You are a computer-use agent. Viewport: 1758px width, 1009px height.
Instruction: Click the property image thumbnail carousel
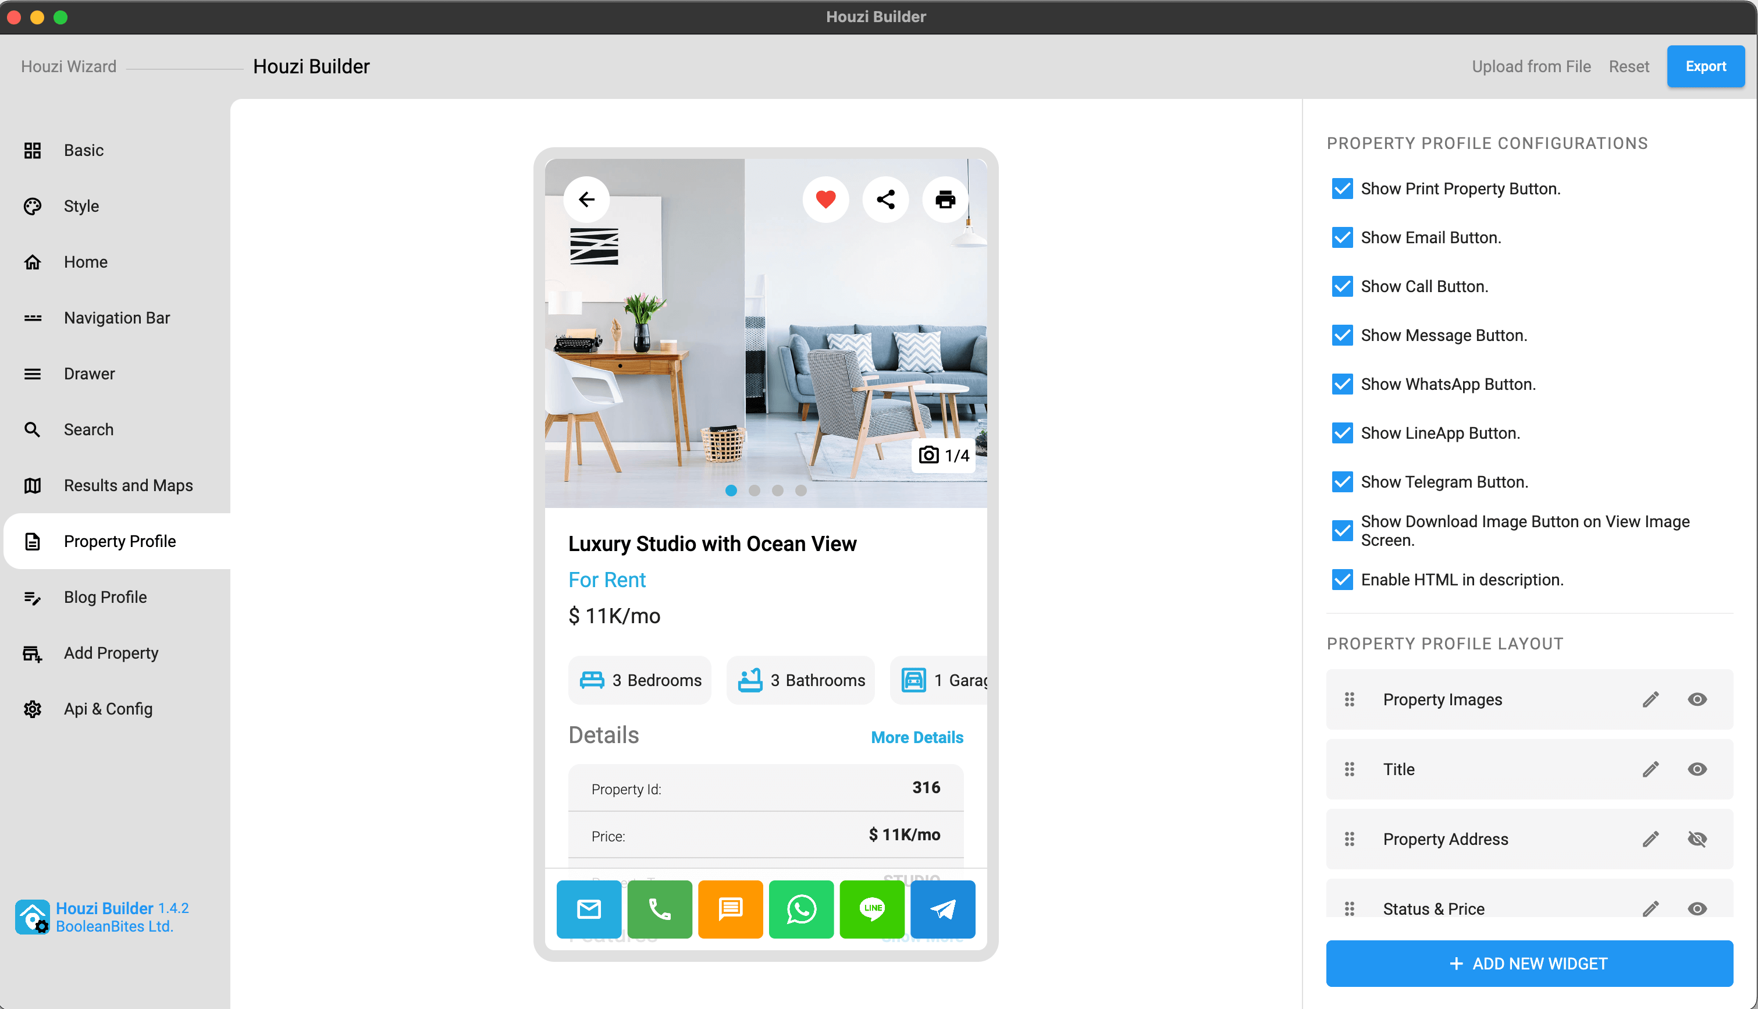(766, 491)
